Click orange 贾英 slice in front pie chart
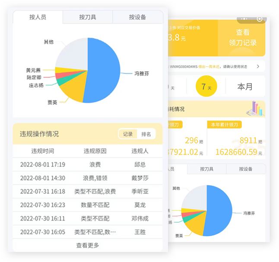 pos(76,87)
